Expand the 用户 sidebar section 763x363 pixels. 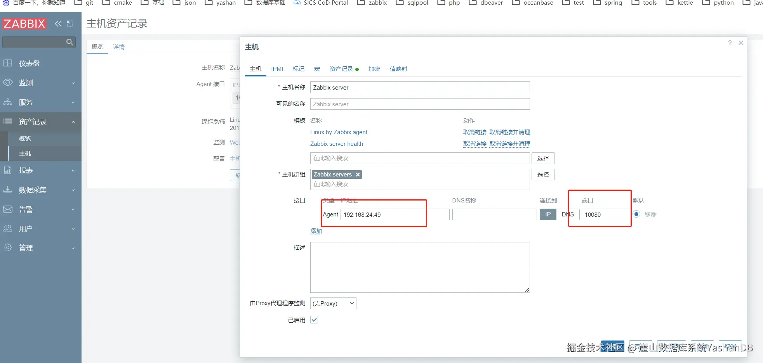click(41, 228)
